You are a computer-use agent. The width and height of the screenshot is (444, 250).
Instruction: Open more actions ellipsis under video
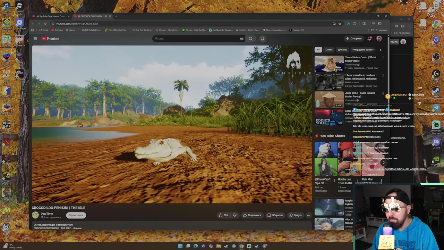(x=308, y=215)
